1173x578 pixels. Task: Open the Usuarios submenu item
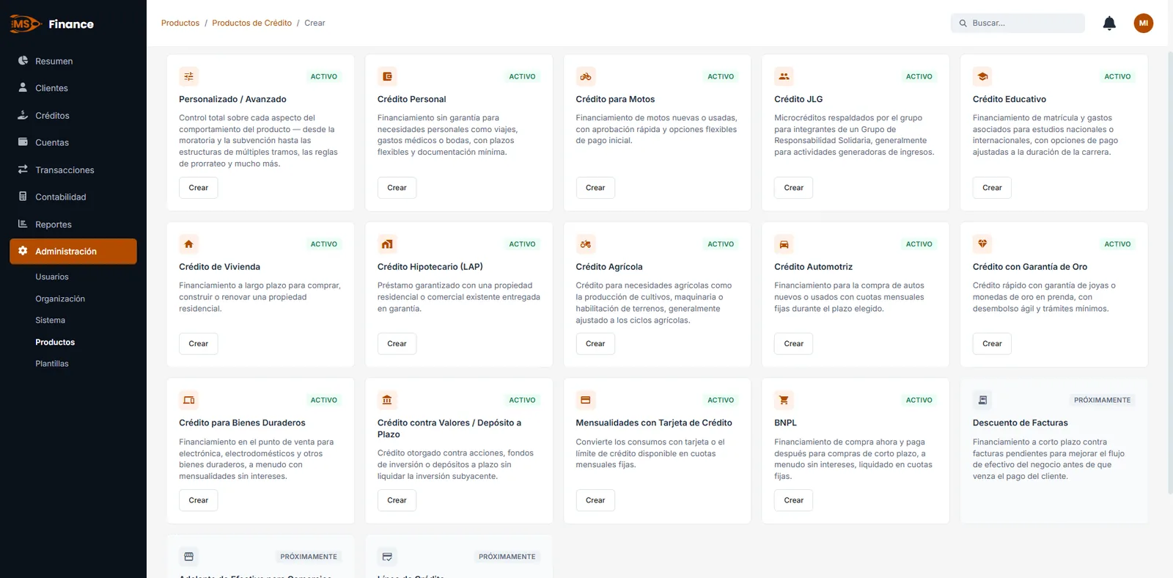coord(52,277)
